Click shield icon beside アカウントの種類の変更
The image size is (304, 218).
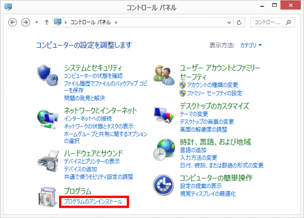pyautogui.click(x=182, y=85)
